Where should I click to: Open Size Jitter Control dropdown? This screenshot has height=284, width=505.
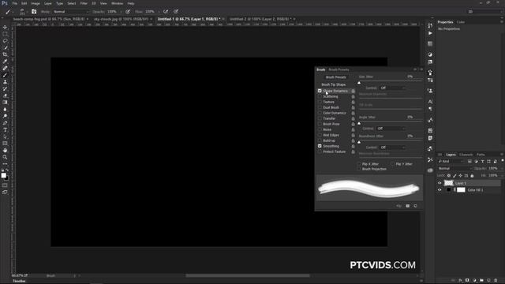[392, 88]
